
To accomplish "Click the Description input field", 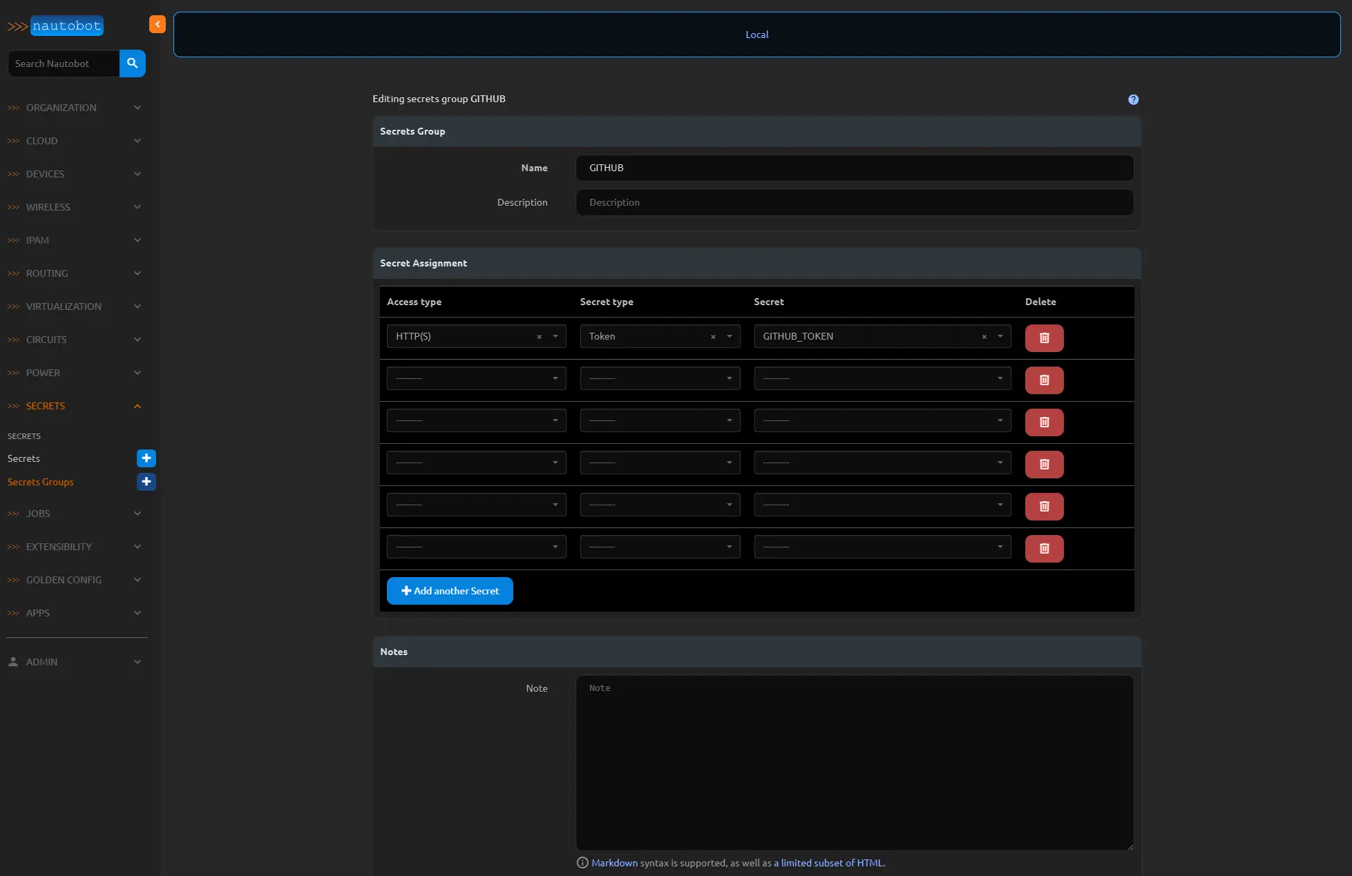I will coord(854,202).
